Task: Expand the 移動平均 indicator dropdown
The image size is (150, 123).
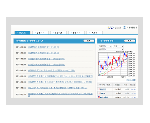Action: [111, 49]
